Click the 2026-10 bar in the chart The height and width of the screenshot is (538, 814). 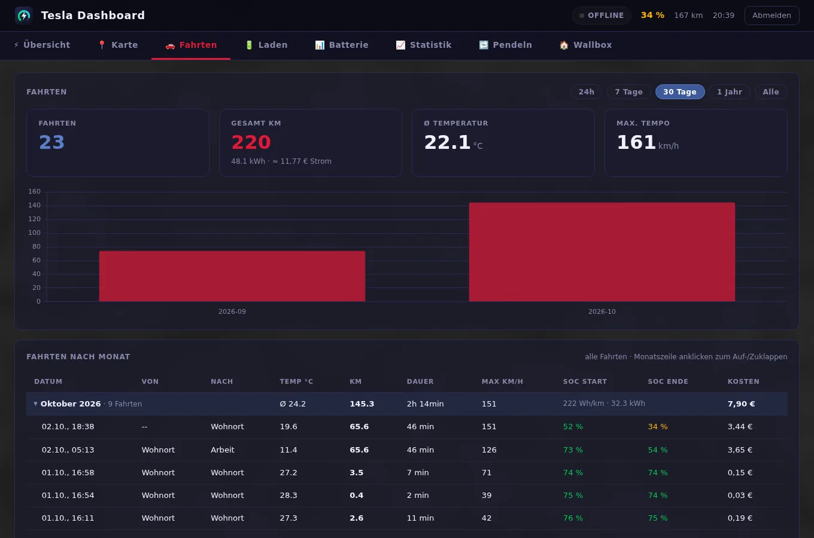602,252
